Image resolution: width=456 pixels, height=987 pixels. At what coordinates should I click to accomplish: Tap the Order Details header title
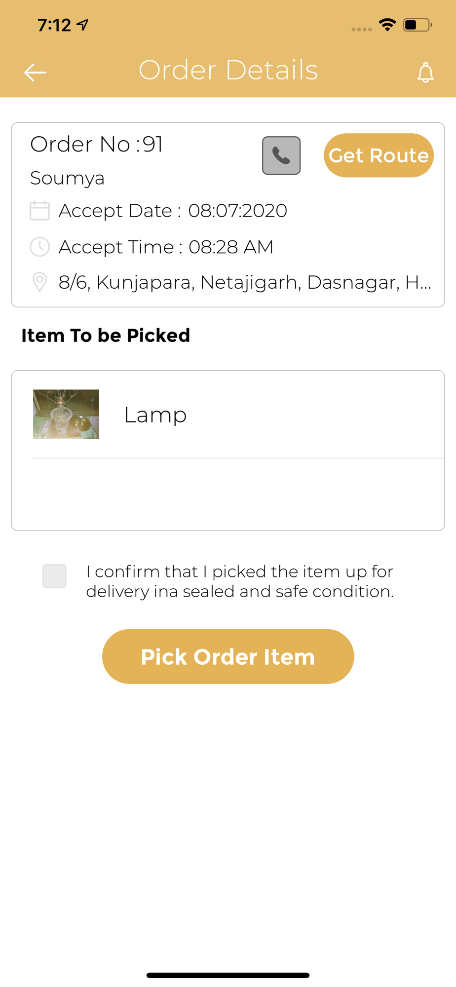pos(228,70)
